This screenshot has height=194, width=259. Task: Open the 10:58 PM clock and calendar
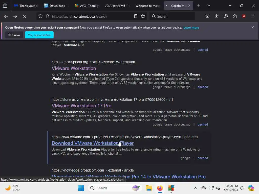coord(231,188)
